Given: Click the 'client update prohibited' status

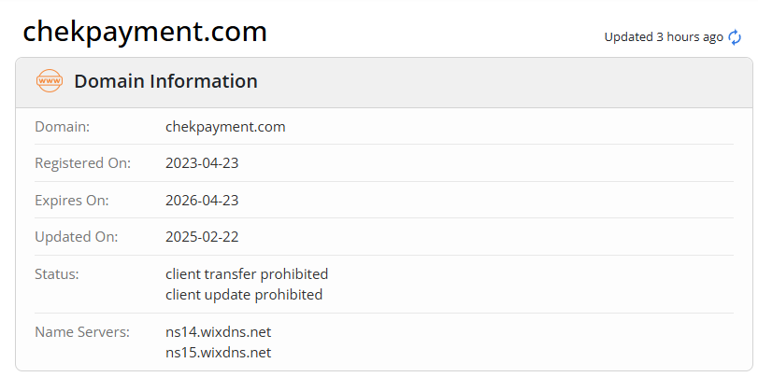Looking at the screenshot, I should (244, 294).
